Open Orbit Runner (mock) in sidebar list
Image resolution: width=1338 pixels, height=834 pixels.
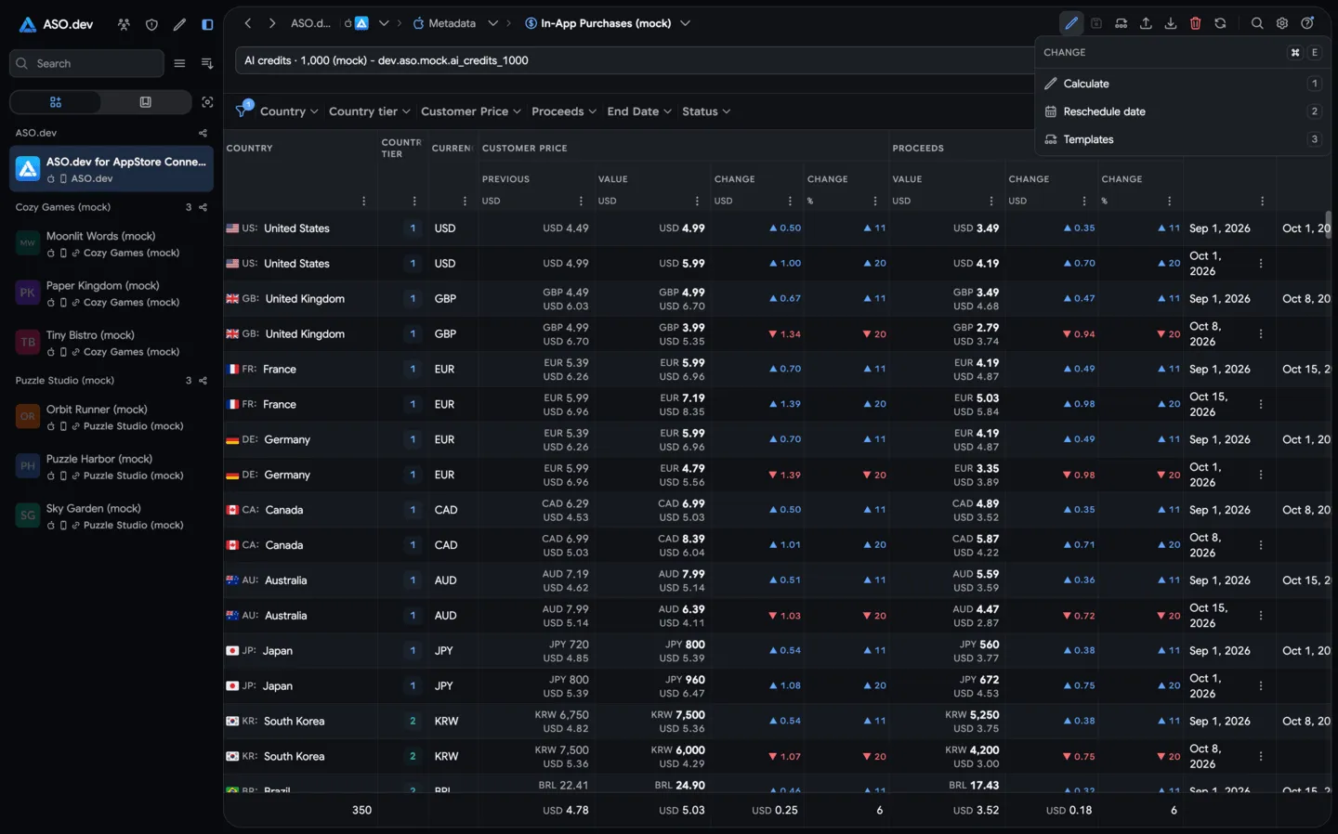click(x=111, y=417)
